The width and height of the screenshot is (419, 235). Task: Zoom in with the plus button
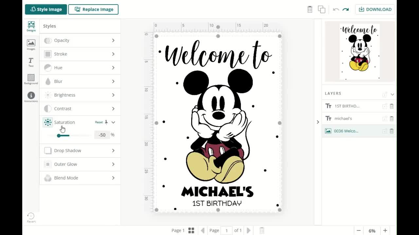tap(385, 230)
